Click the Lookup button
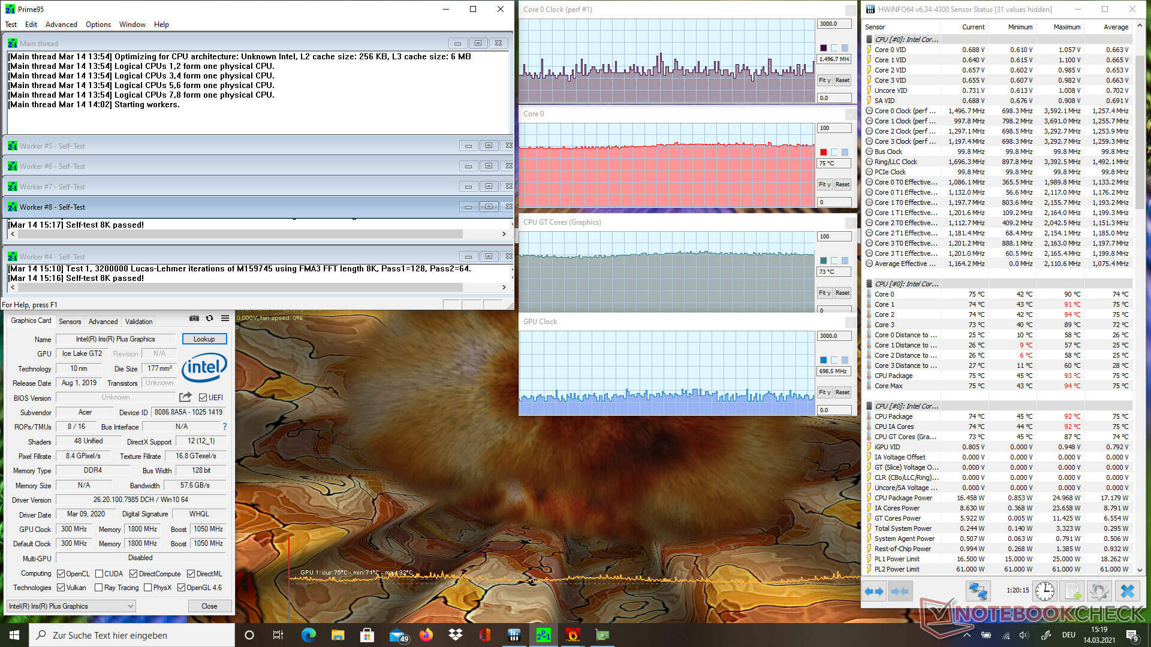The height and width of the screenshot is (647, 1151). 204,339
